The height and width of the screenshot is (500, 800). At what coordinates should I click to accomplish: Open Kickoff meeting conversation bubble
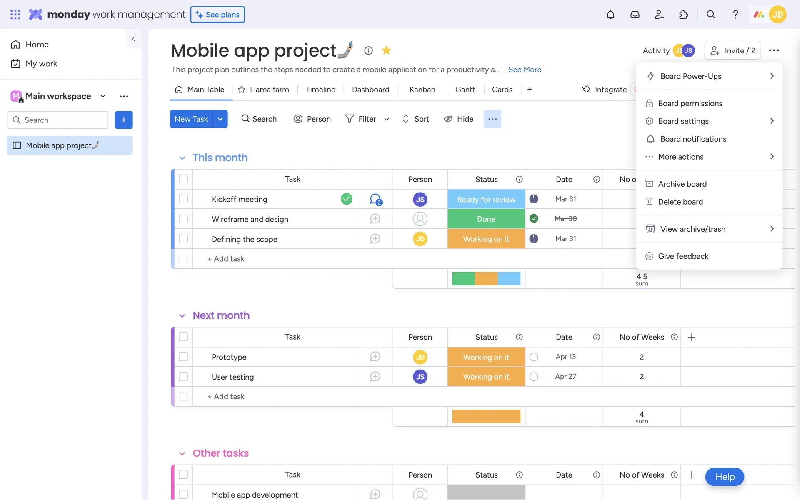[x=375, y=199]
